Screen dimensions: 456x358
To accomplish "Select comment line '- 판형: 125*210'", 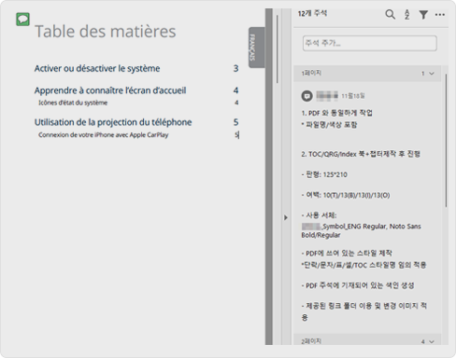I will pyautogui.click(x=324, y=174).
